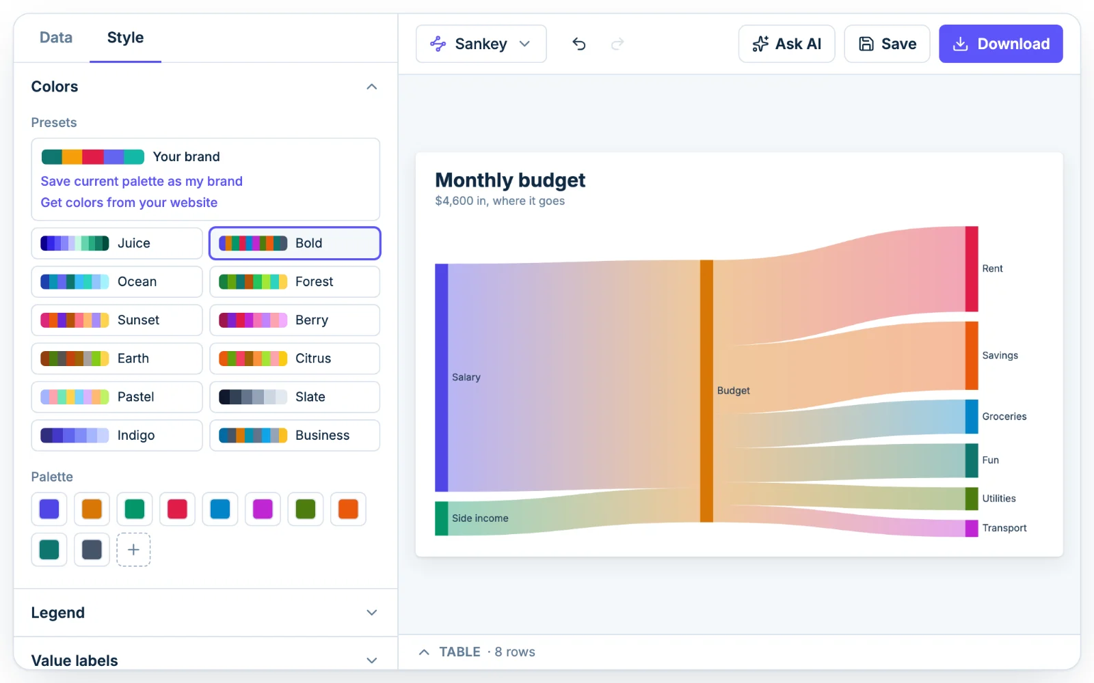Pick the Earth color preset
This screenshot has width=1094, height=683.
[117, 359]
